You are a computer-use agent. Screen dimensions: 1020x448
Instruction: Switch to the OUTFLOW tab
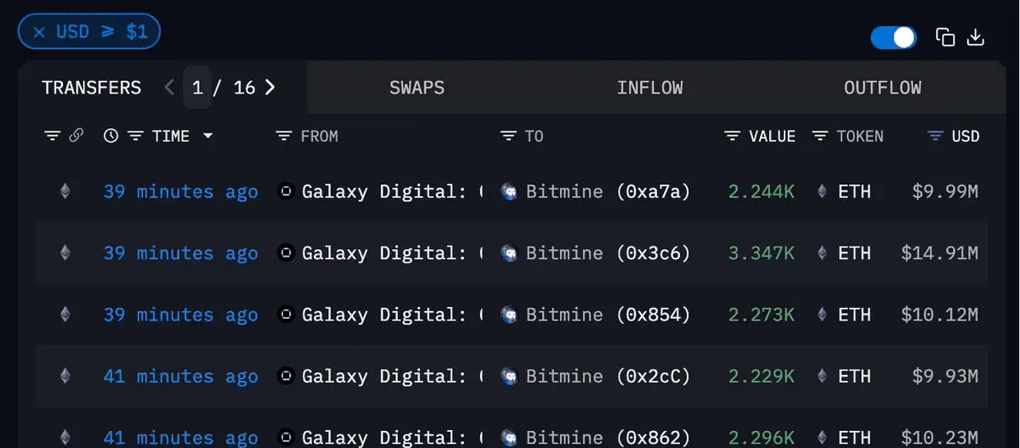tap(882, 88)
